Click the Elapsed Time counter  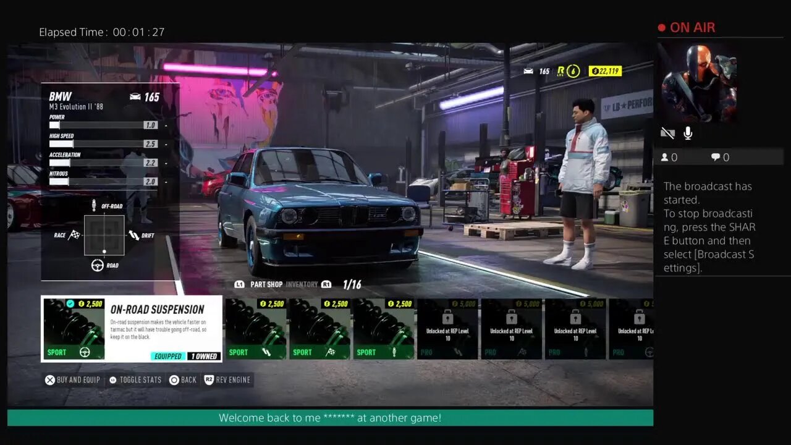click(102, 32)
